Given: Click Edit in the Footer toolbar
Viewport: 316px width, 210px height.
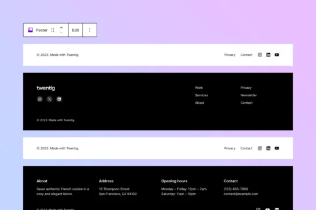Looking at the screenshot, I should click(x=75, y=30).
